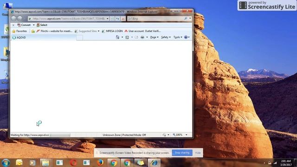
Task: Click the page loading progress bar
Action: 60,135
